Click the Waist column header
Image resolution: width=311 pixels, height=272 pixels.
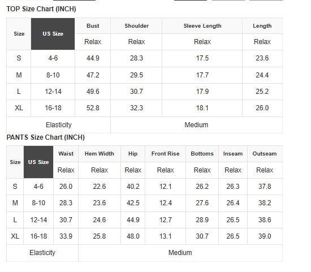pos(66,154)
